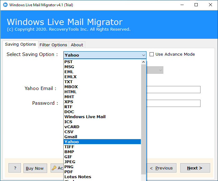The image size is (218, 181).
Task: Choose PDF saving option
Action: pyautogui.click(x=102, y=172)
